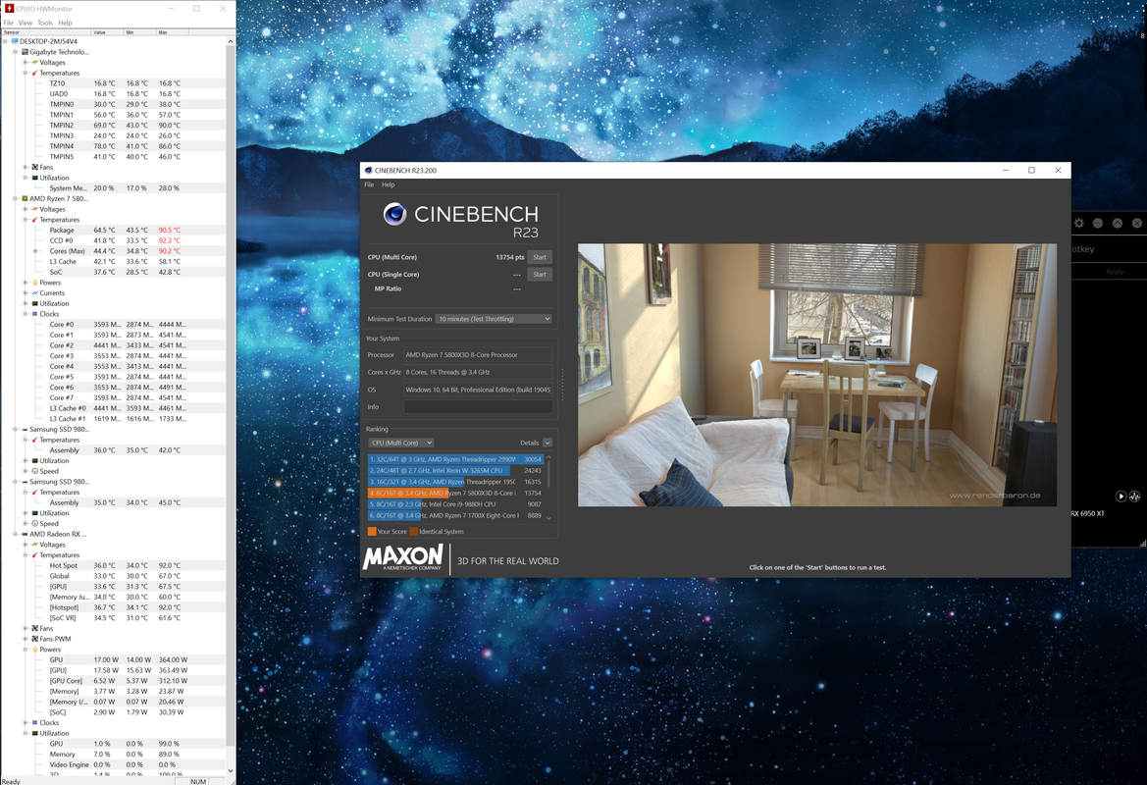Click the down arrow of HWMonitor scrollbar
The width and height of the screenshot is (1147, 785).
pyautogui.click(x=231, y=770)
